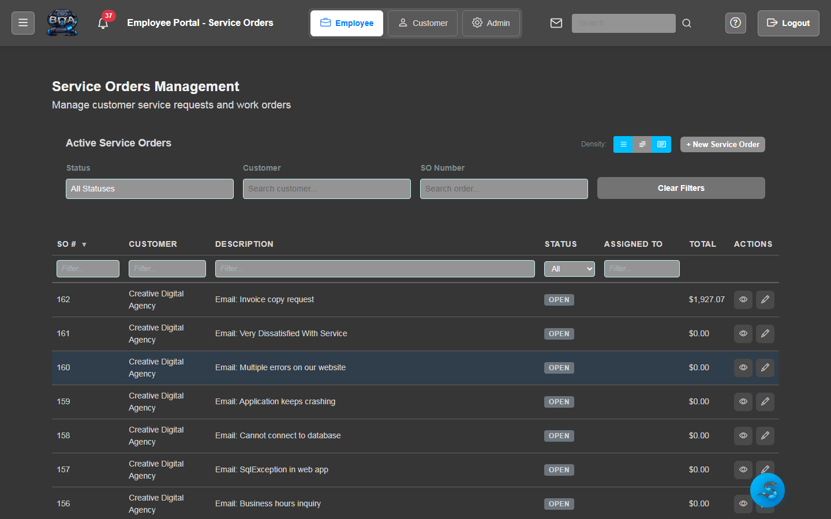Screen dimensions: 831x519
Task: Open the status filter dropdown showing All
Action: tap(569, 268)
